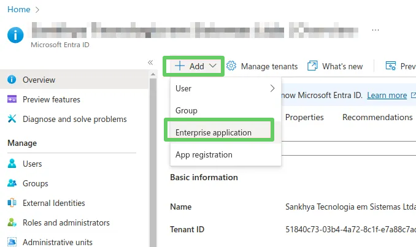Click the external link icon beside Learn more
Viewport: 416px width, 247px height.
point(414,95)
